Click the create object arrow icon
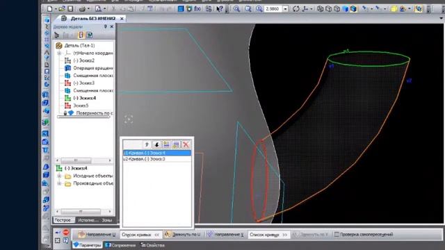 tap(58, 233)
